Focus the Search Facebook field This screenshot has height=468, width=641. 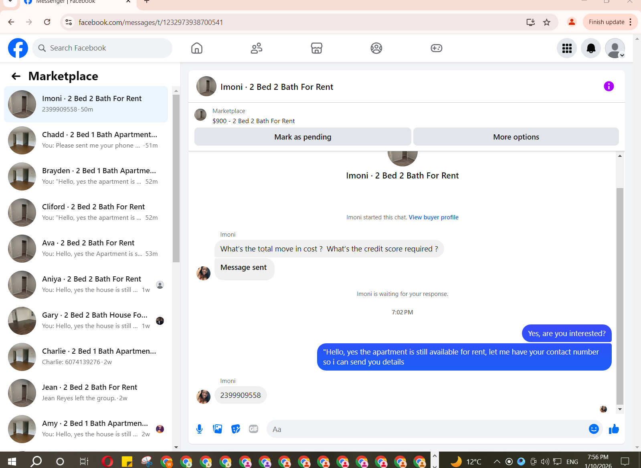[x=102, y=48]
